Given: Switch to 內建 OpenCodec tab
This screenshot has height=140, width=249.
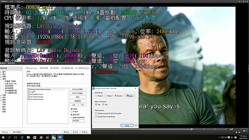Looking at the screenshot, I should click(31, 68).
